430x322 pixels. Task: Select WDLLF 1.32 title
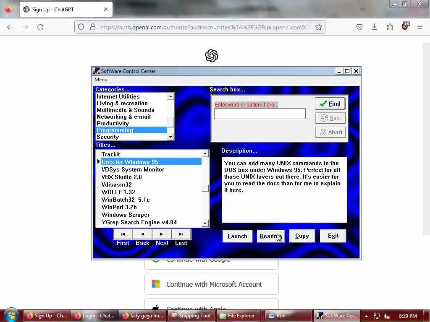coord(151,192)
